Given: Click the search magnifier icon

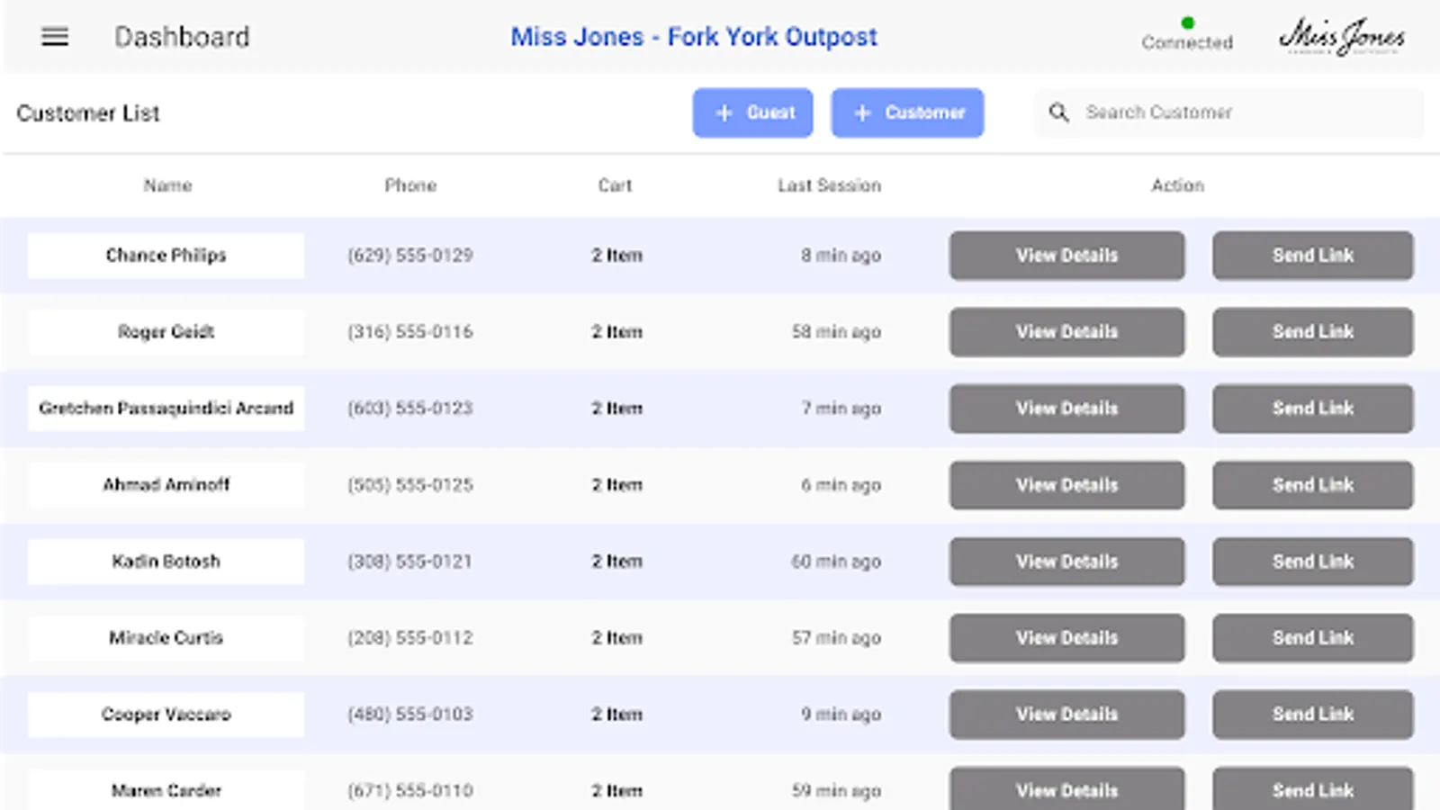Looking at the screenshot, I should [x=1059, y=112].
